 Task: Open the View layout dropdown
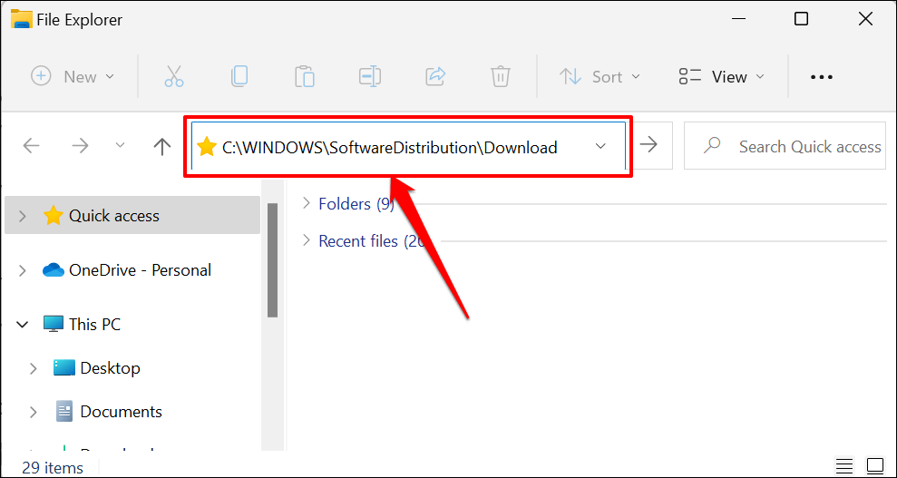722,77
